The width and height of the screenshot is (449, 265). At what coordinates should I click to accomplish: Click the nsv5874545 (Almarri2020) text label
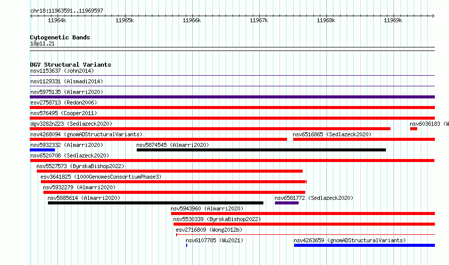coord(173,145)
